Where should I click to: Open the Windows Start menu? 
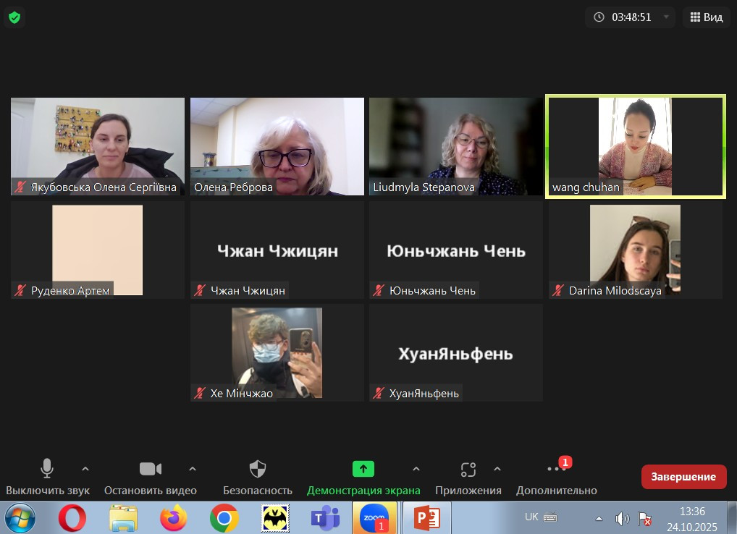[x=20, y=518]
